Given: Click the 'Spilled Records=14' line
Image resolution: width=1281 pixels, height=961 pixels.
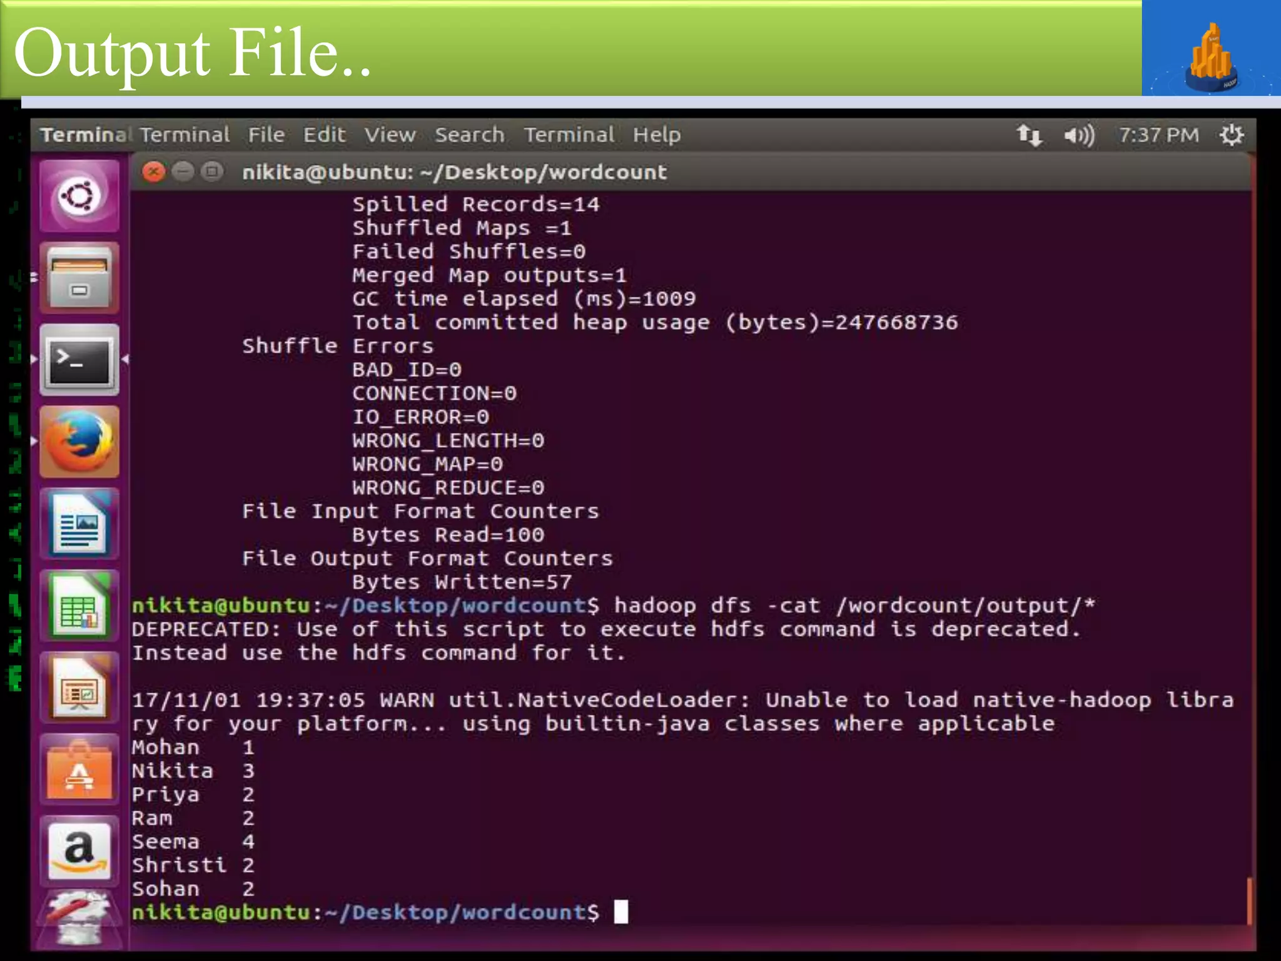Looking at the screenshot, I should pyautogui.click(x=475, y=205).
